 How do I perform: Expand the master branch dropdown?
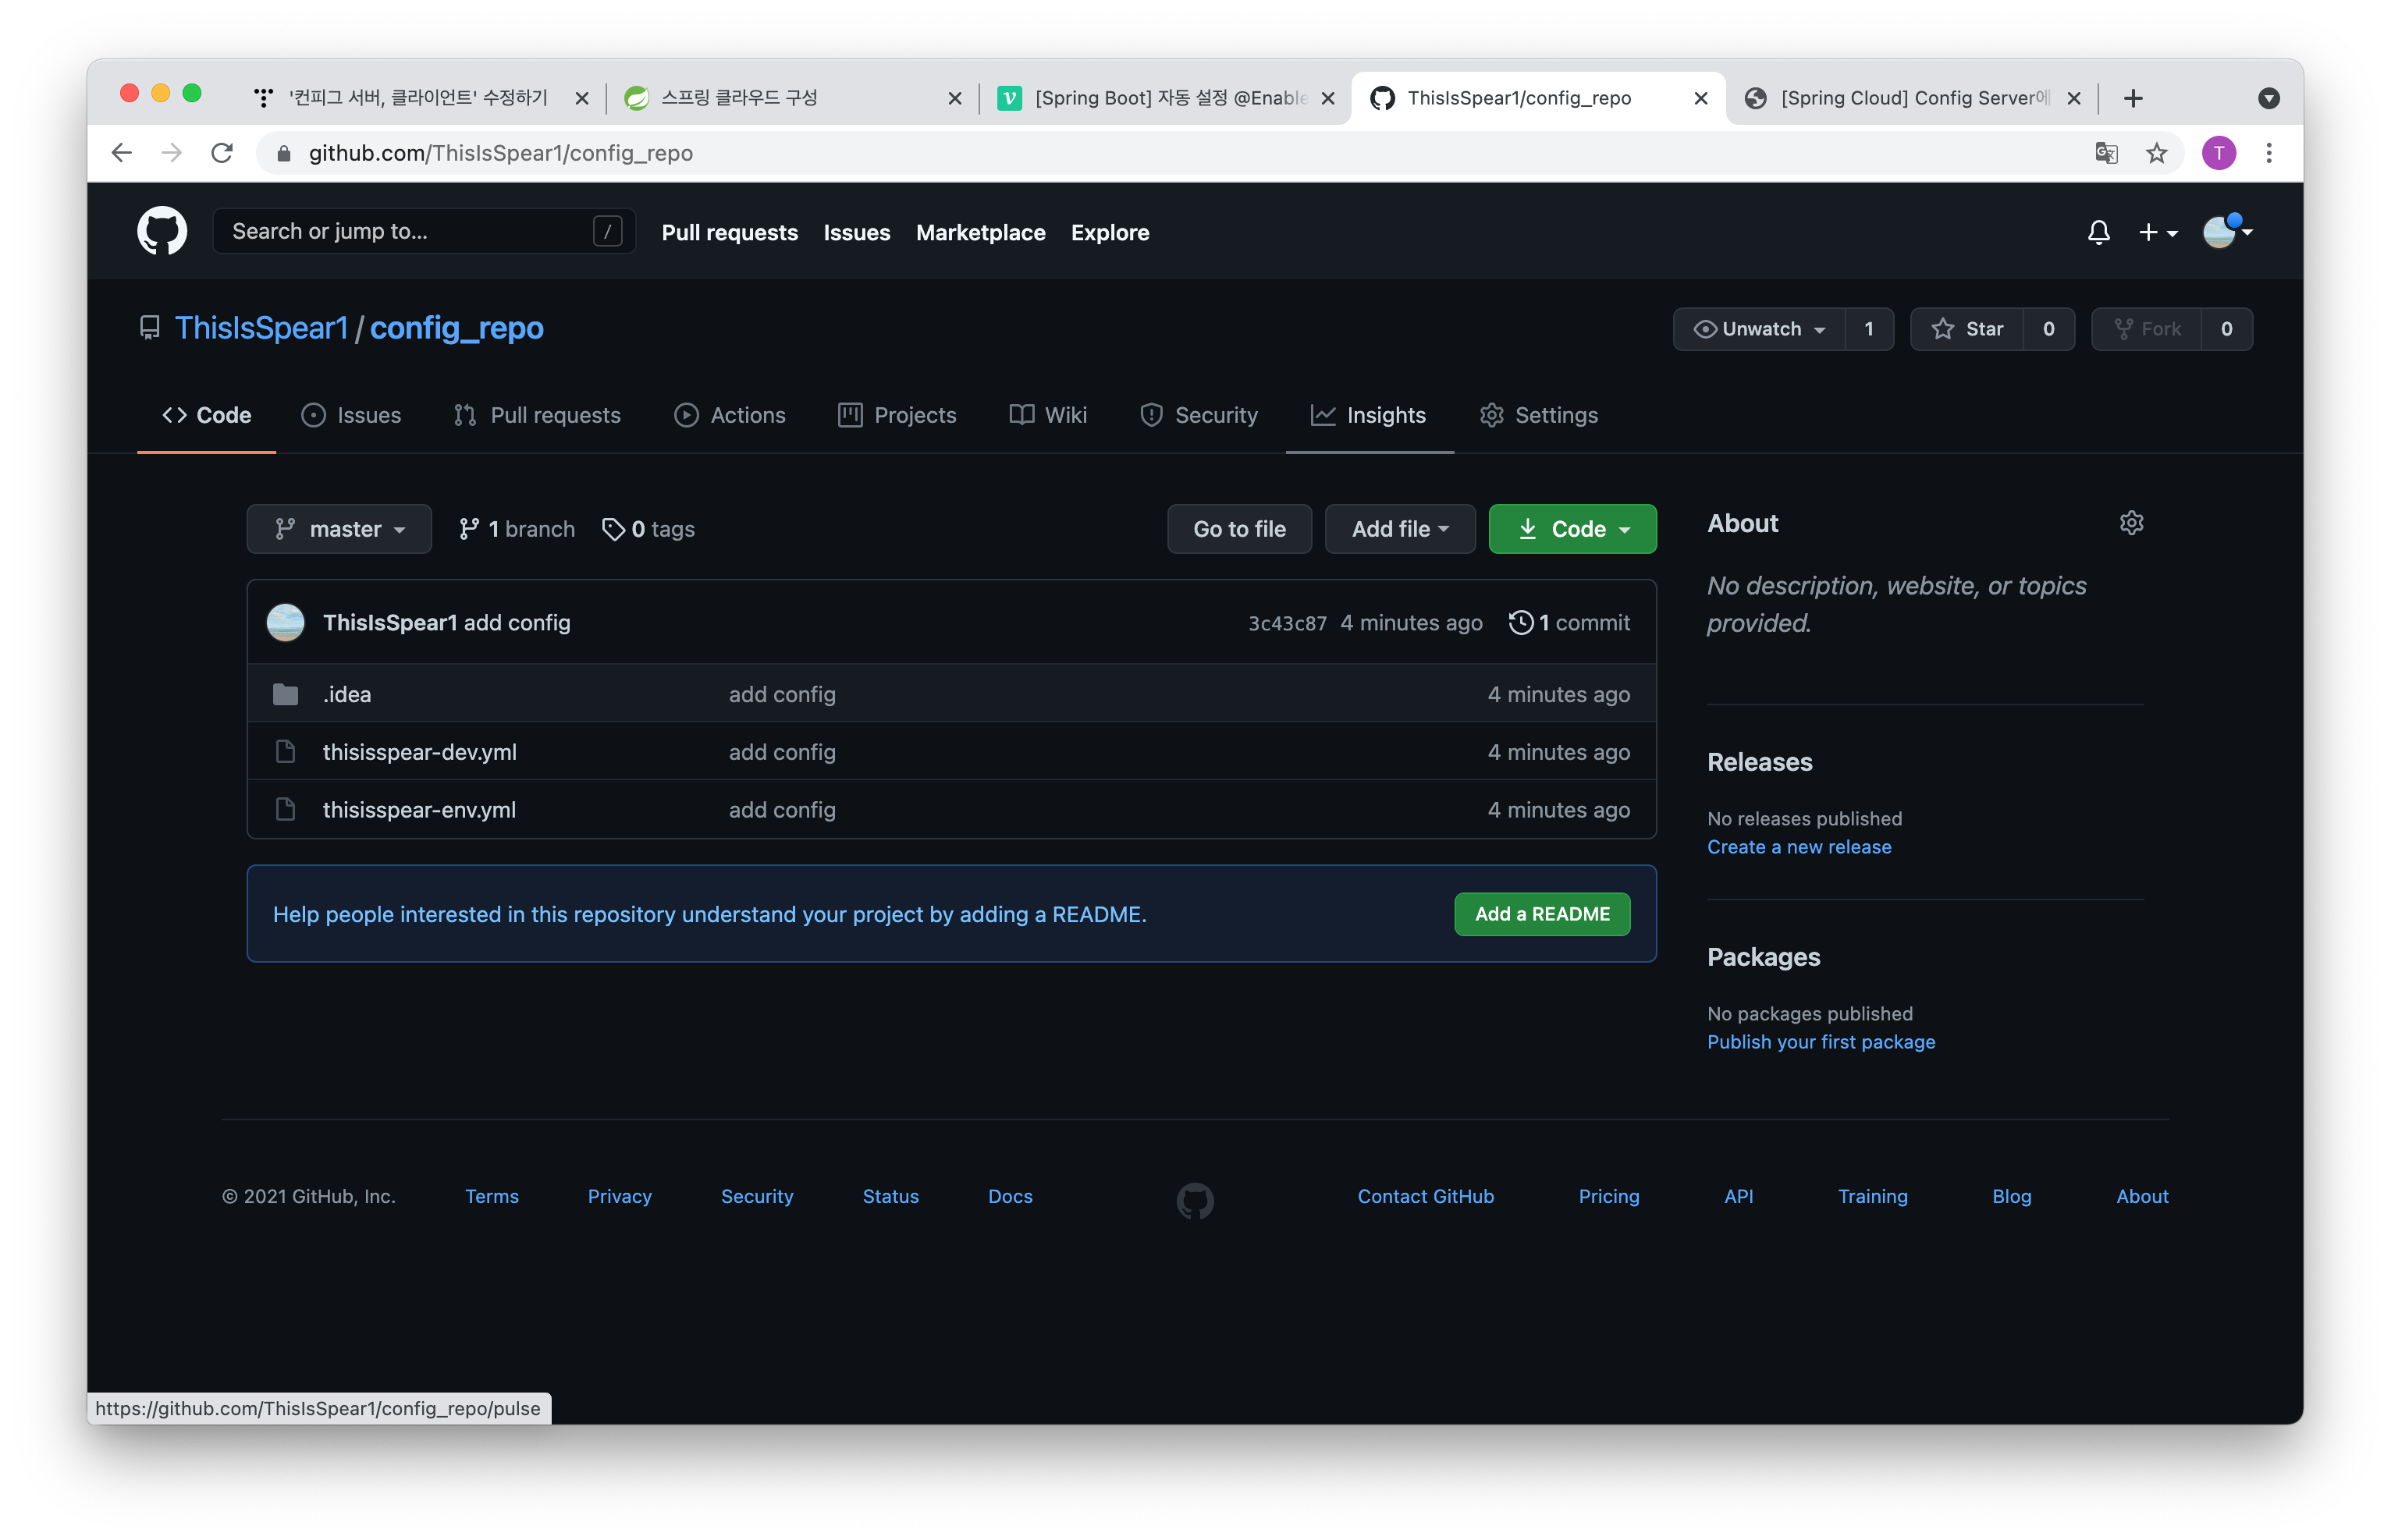point(339,529)
